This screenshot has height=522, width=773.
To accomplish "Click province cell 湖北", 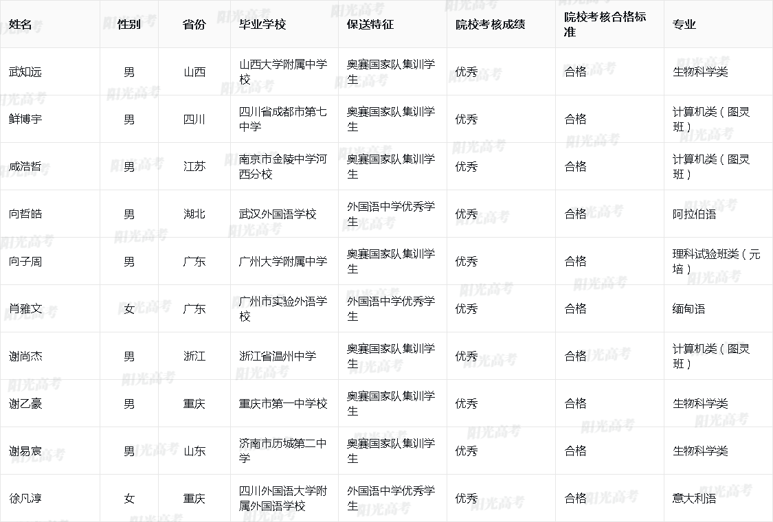I will coord(194,214).
